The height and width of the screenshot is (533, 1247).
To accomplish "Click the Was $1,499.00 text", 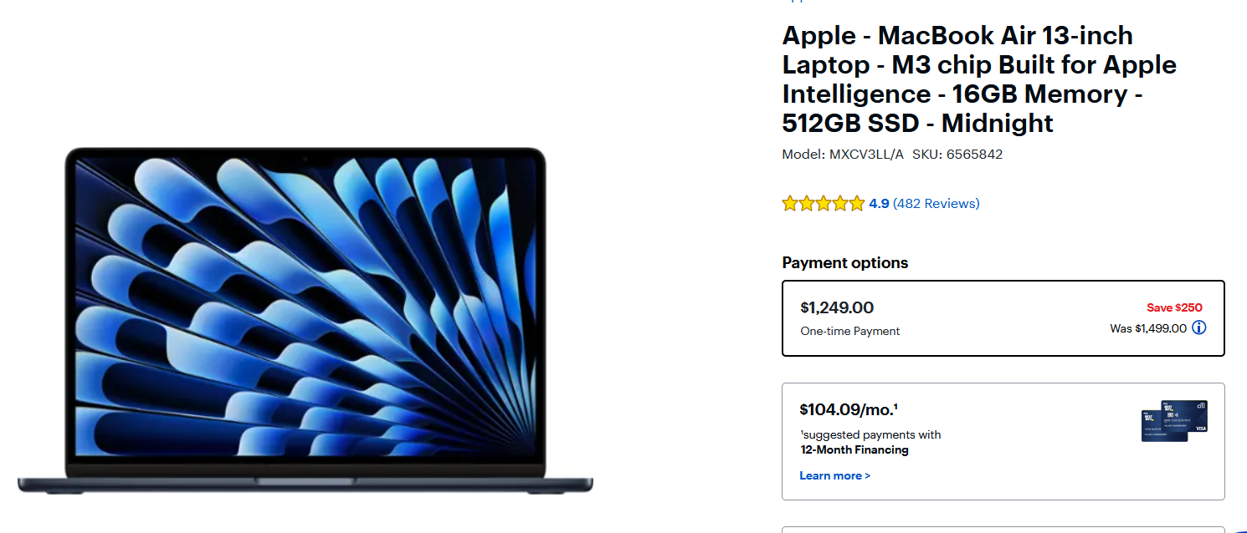I will pos(1147,329).
